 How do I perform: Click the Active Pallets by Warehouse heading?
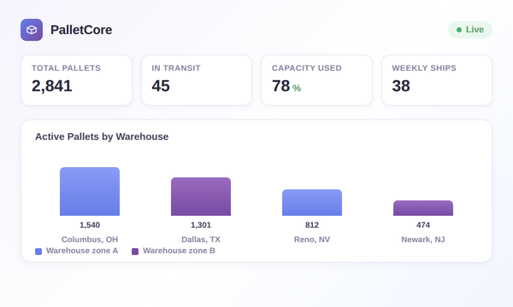[102, 136]
